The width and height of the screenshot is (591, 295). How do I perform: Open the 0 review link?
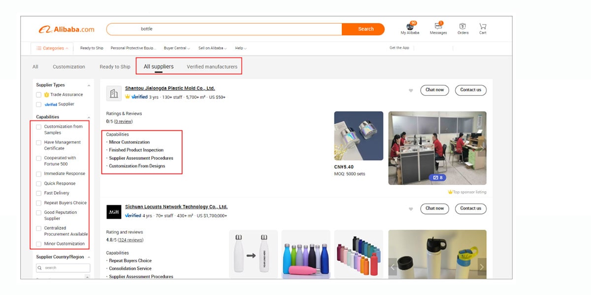pos(123,121)
